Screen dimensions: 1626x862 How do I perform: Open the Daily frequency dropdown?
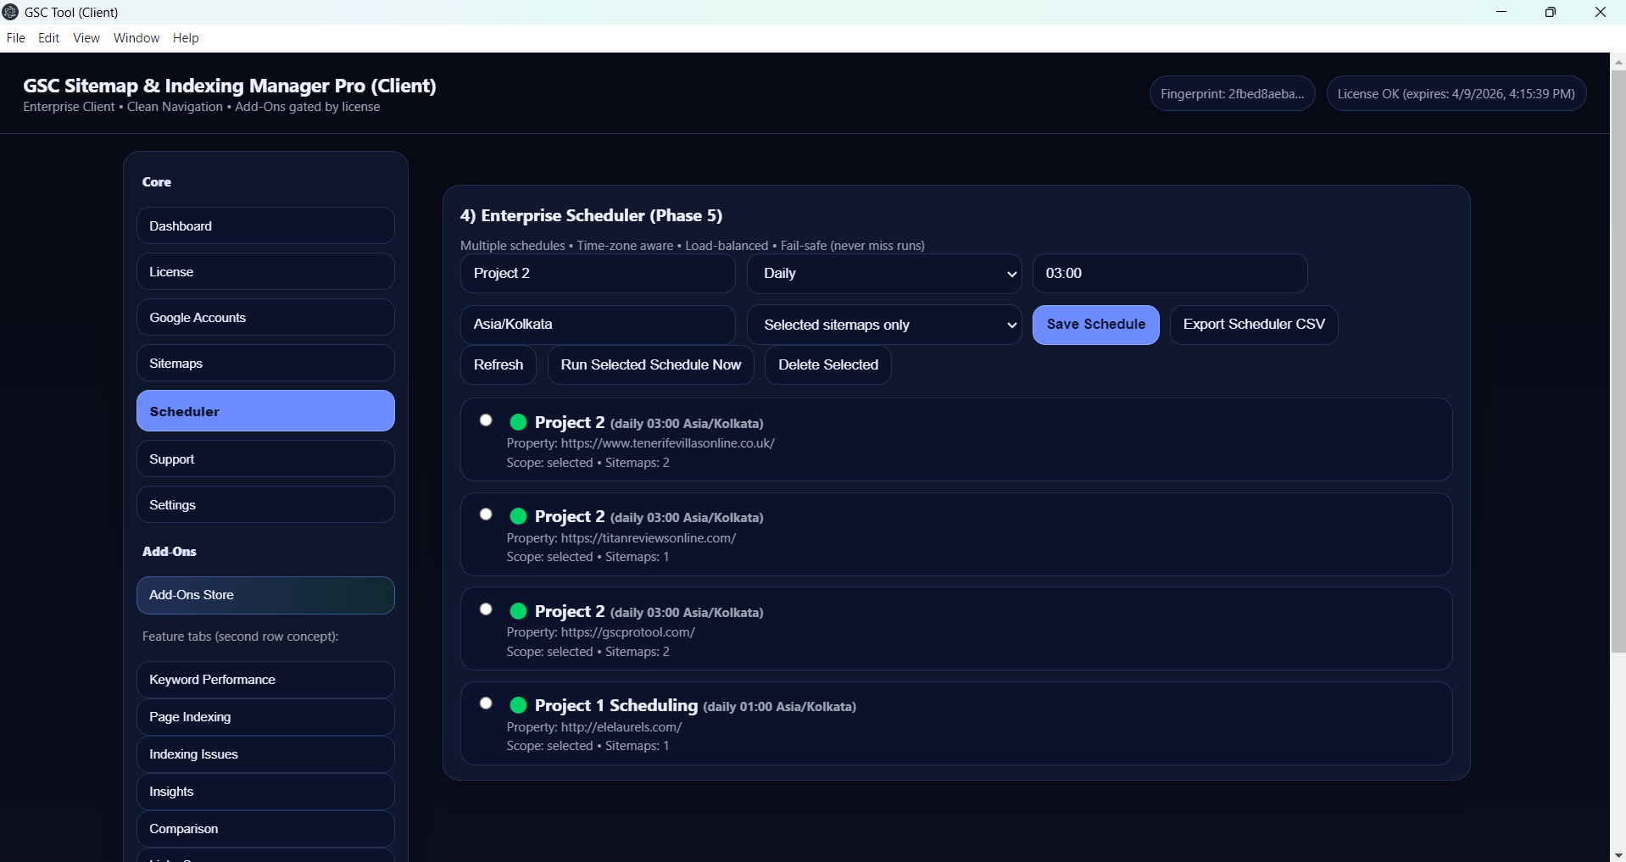click(x=883, y=274)
